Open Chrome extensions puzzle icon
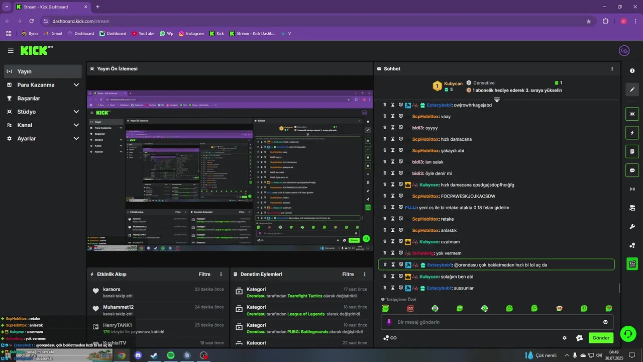Viewport: 643px width, 362px height. [x=605, y=21]
